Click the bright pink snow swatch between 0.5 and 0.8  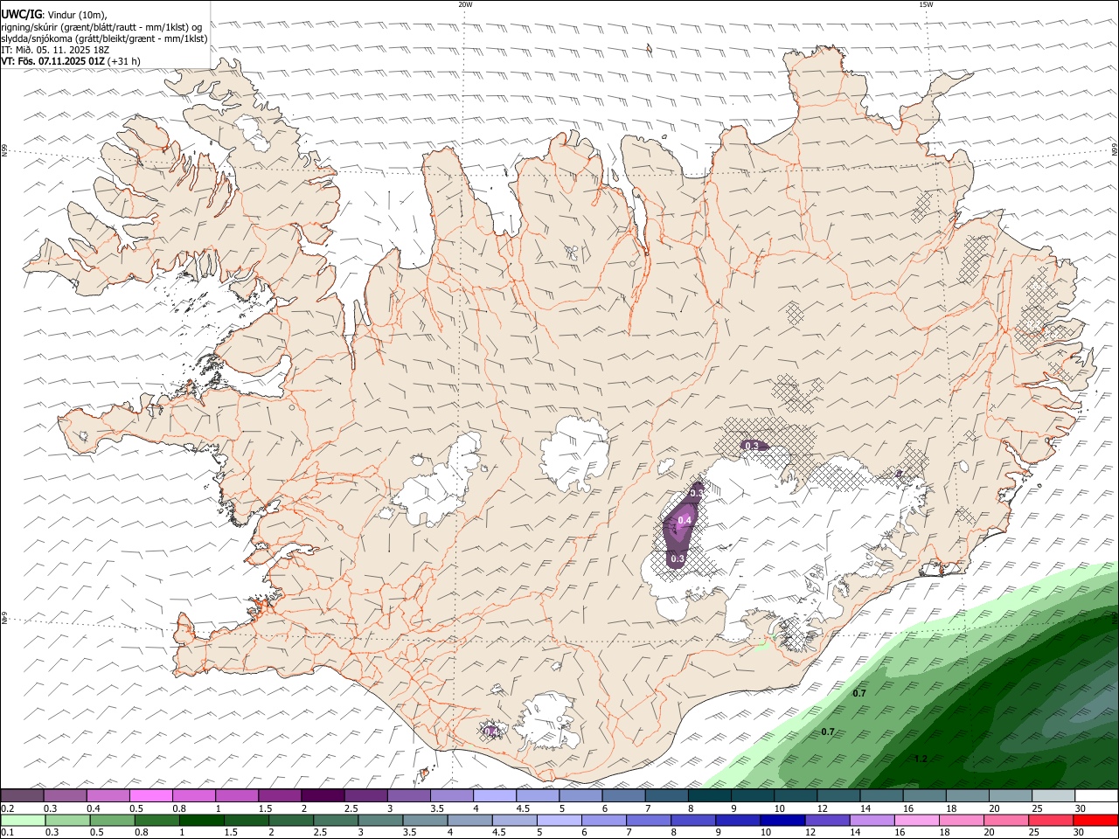[x=150, y=795]
